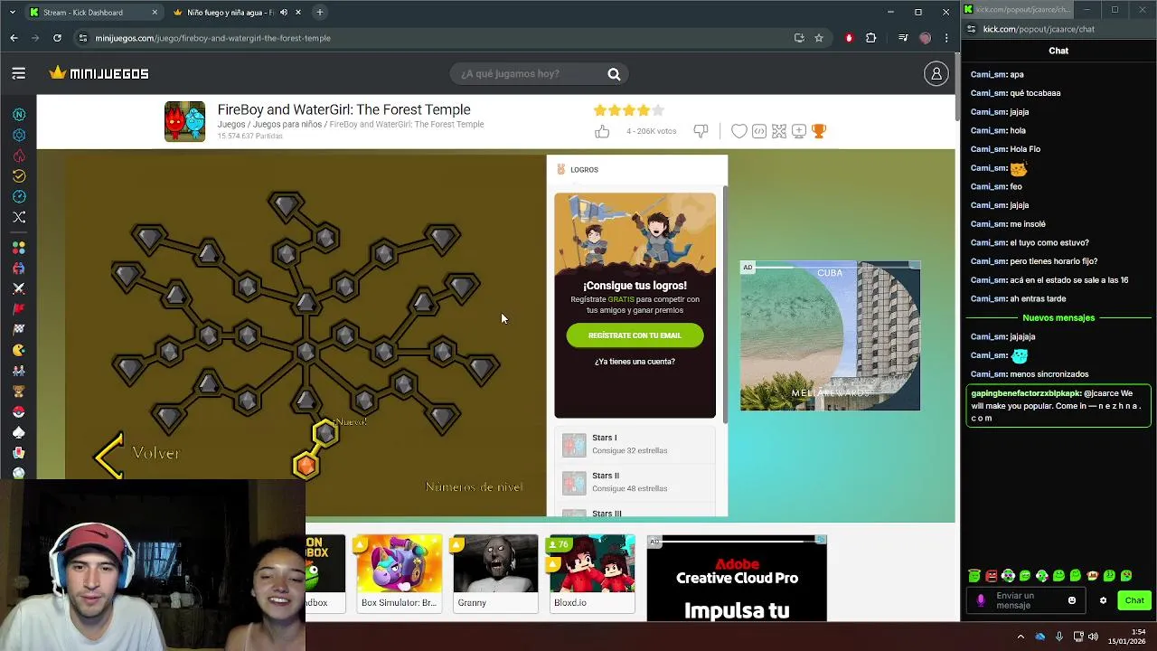Screen dimensions: 1157x651
Task: Expand game to fullscreen icon
Action: (779, 132)
